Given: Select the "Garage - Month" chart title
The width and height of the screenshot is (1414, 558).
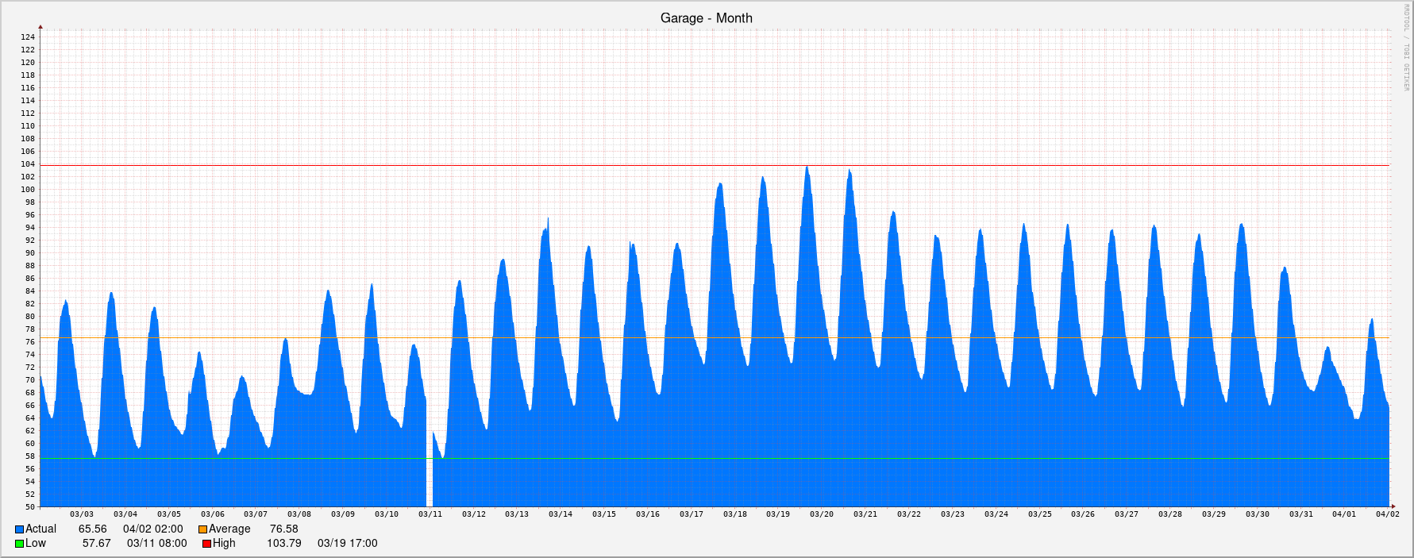Looking at the screenshot, I should [x=706, y=17].
